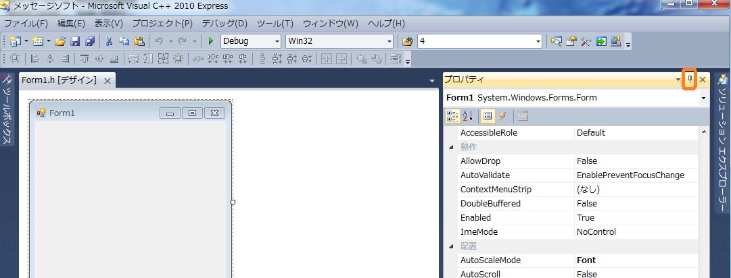Click the Align Middles layout icon

pos(99,59)
